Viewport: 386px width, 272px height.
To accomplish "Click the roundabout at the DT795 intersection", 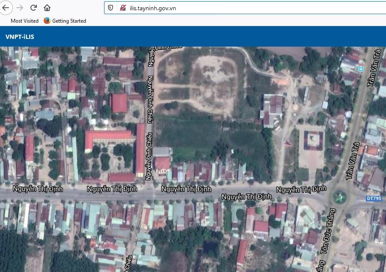I will (341, 197).
